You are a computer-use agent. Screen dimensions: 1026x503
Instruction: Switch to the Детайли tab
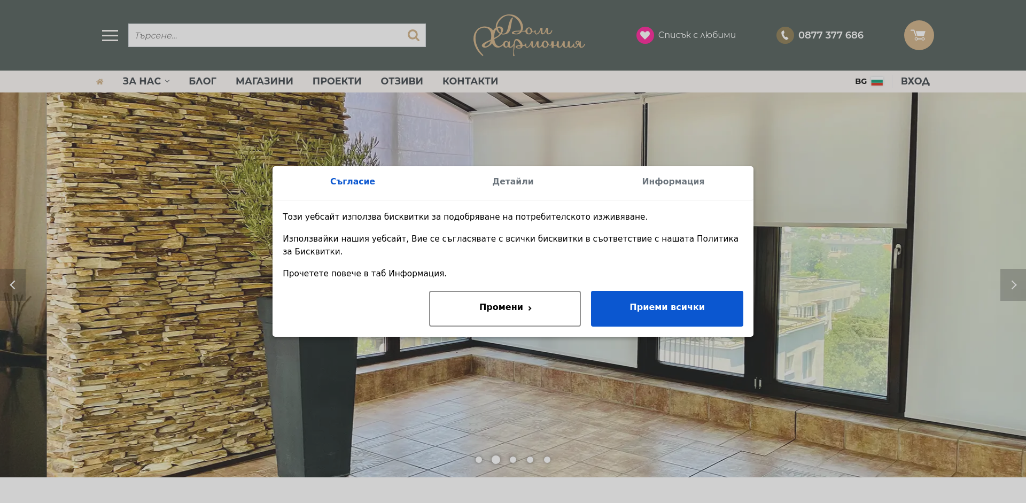click(513, 182)
